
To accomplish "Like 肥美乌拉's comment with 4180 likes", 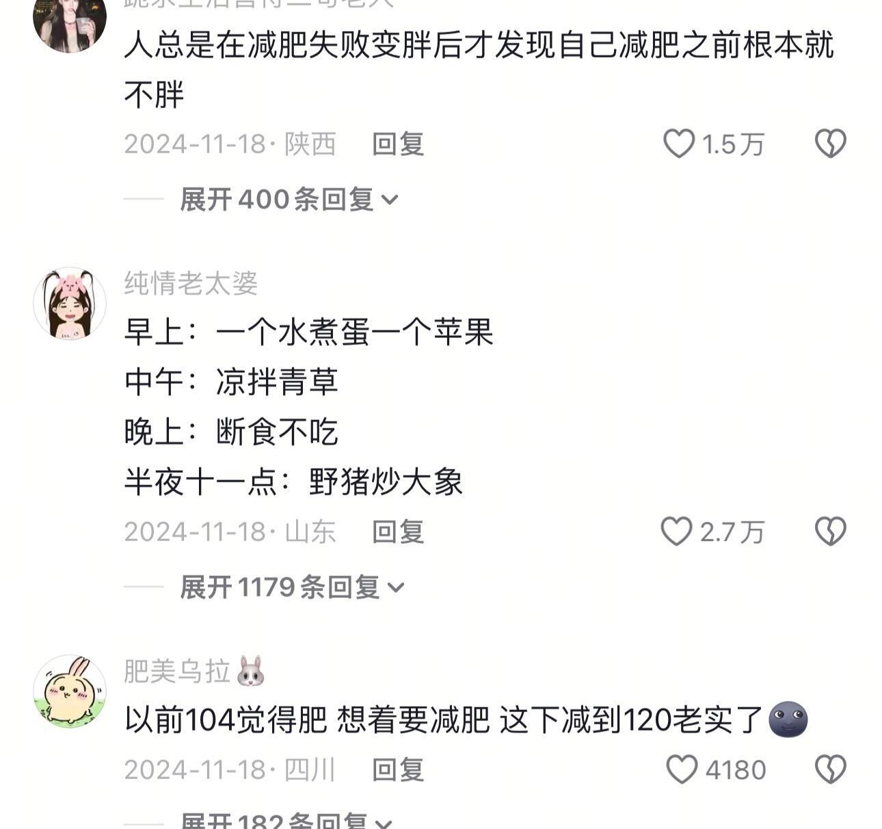I will coord(682,769).
